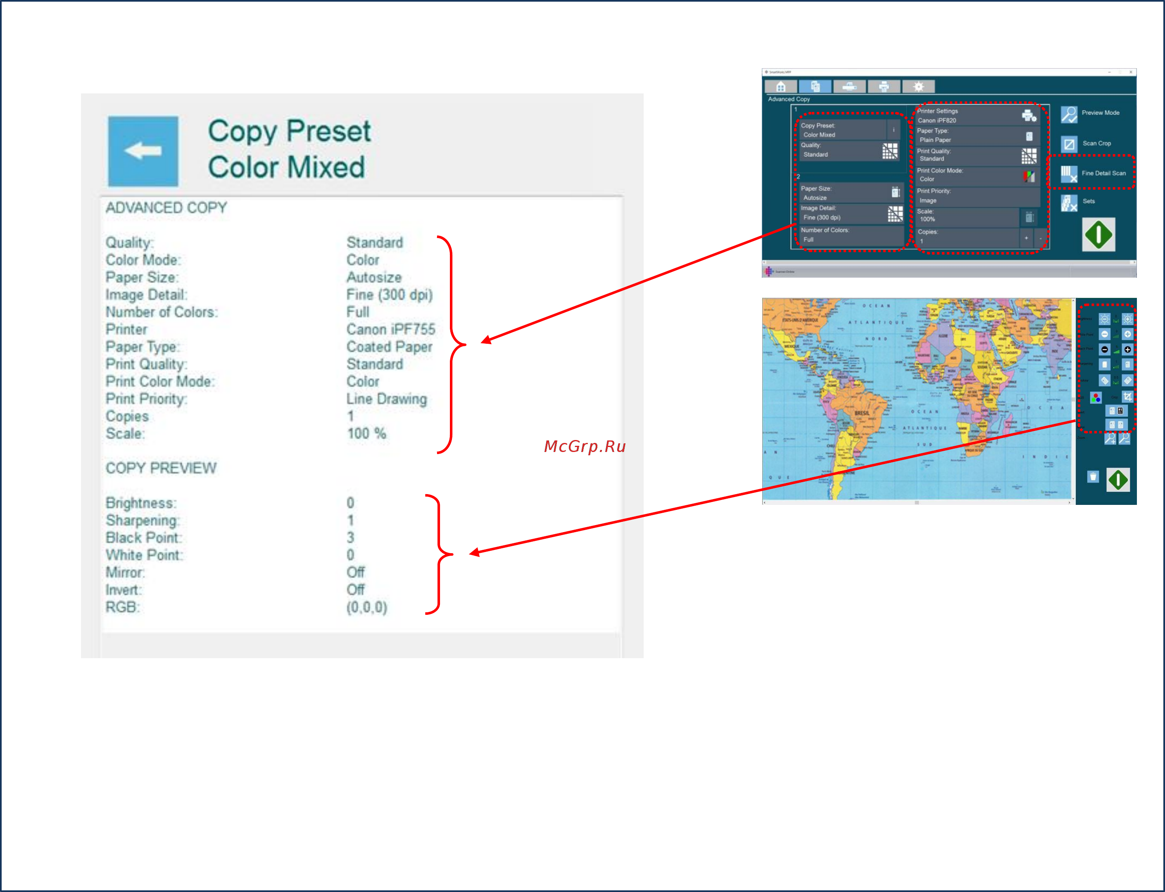Toggle Mirror in preview panel
This screenshot has width=1165, height=892.
[x=1116, y=425]
